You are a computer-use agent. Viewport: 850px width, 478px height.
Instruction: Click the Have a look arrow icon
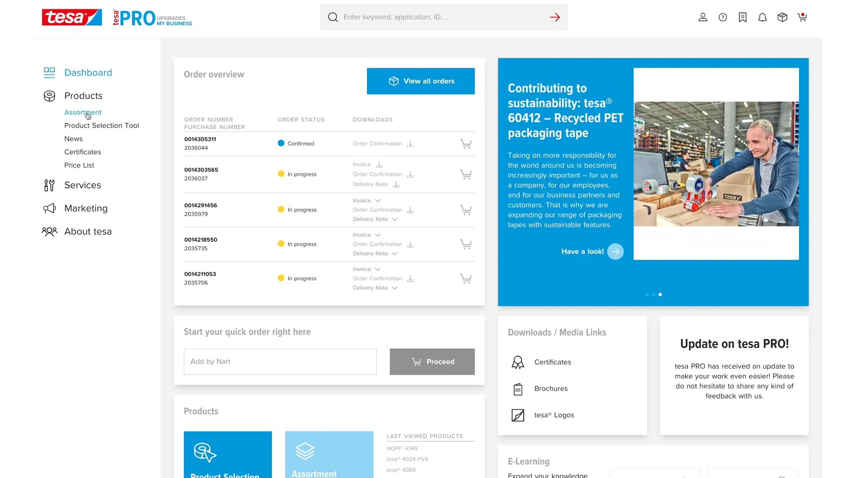coord(615,252)
